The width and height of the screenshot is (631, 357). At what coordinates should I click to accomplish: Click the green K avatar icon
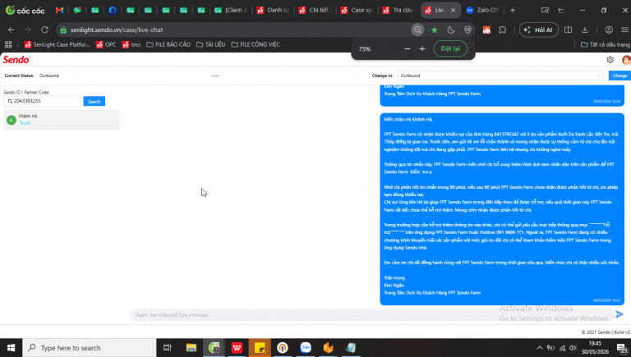tap(12, 120)
